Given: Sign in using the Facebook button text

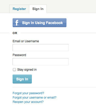Looking at the screenshot, I should tap(42, 23).
